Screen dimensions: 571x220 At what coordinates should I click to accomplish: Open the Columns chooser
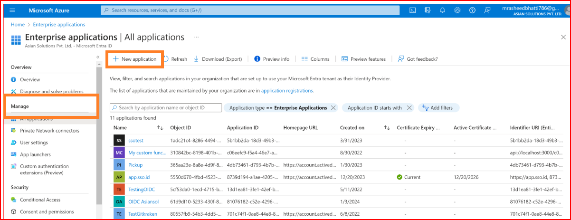pos(315,59)
